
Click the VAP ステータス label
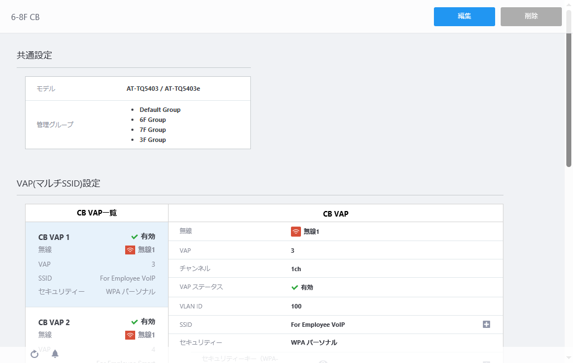(x=201, y=287)
